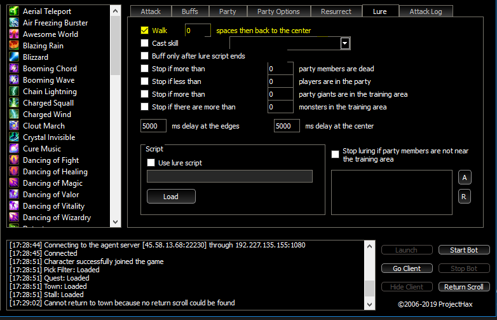Uncheck the Walk checkbox
This screenshot has height=320, width=497.
click(x=144, y=31)
